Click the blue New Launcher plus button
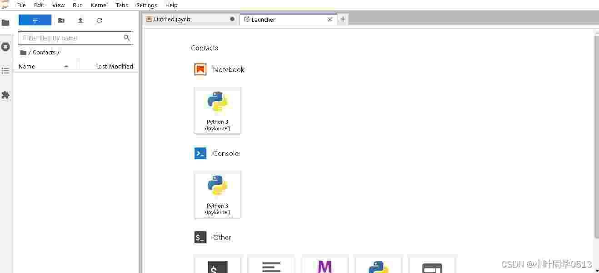 [35, 20]
